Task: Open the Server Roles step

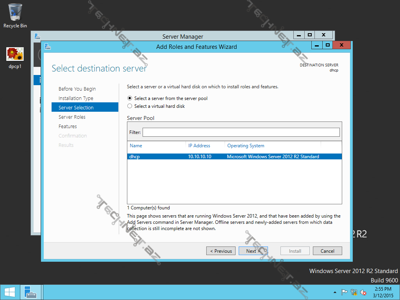Action: pyautogui.click(x=72, y=117)
